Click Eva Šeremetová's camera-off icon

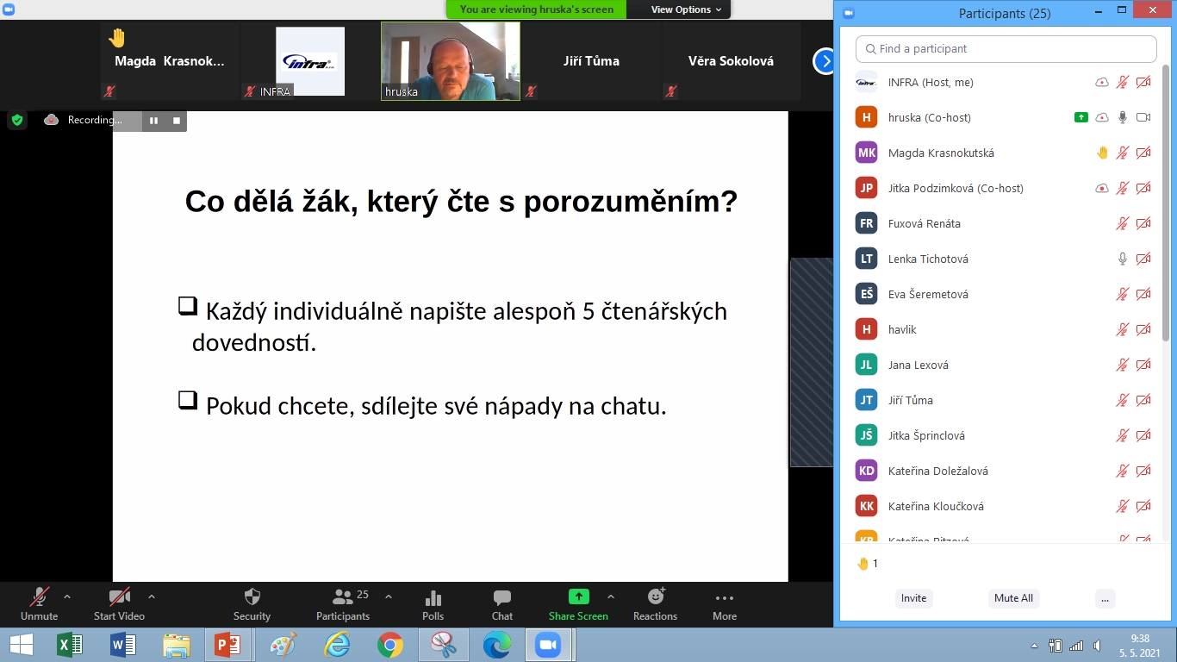1143,294
